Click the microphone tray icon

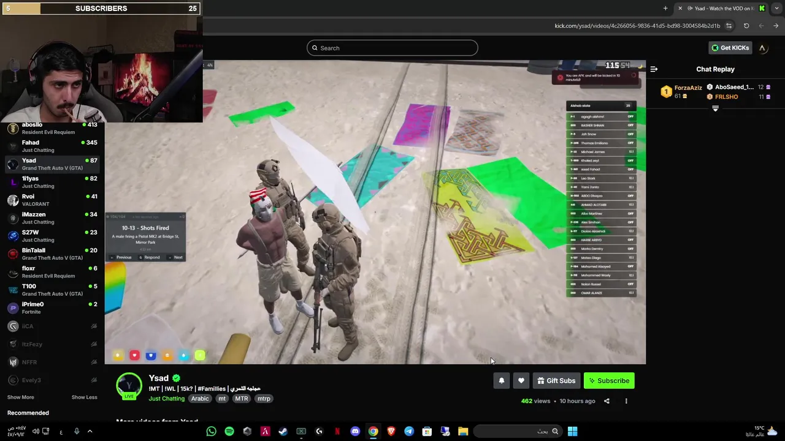77,431
